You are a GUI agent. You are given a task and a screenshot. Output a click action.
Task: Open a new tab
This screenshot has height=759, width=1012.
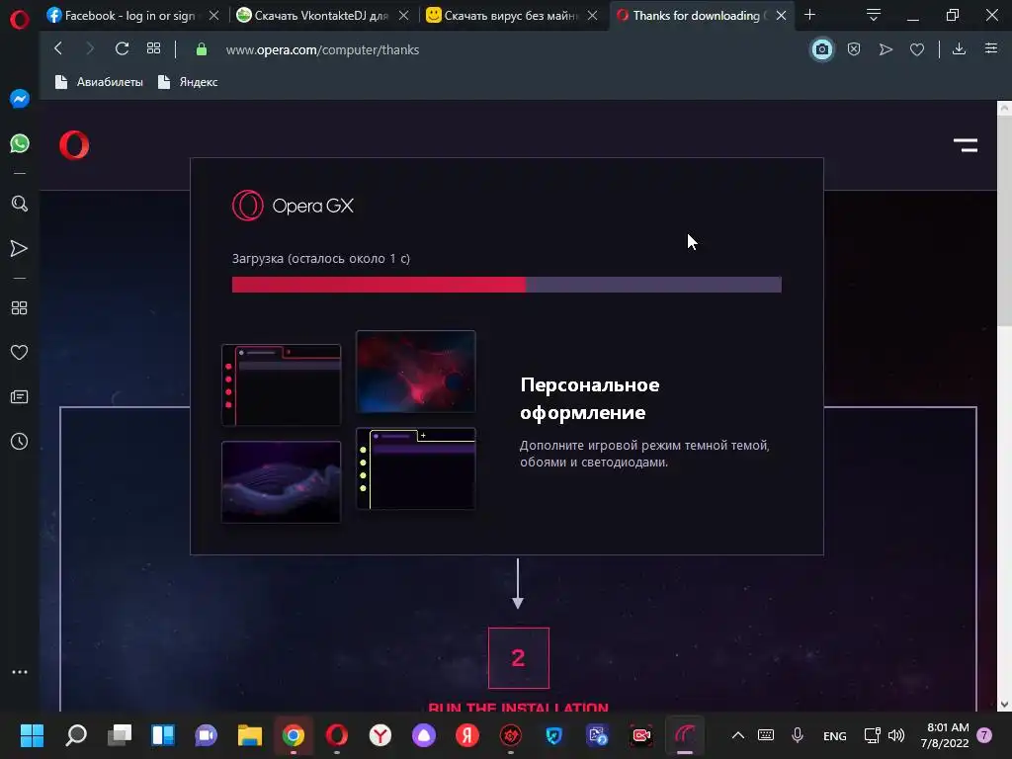click(x=810, y=14)
